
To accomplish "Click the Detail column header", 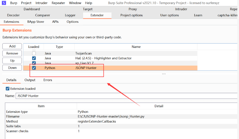I will [159, 106].
